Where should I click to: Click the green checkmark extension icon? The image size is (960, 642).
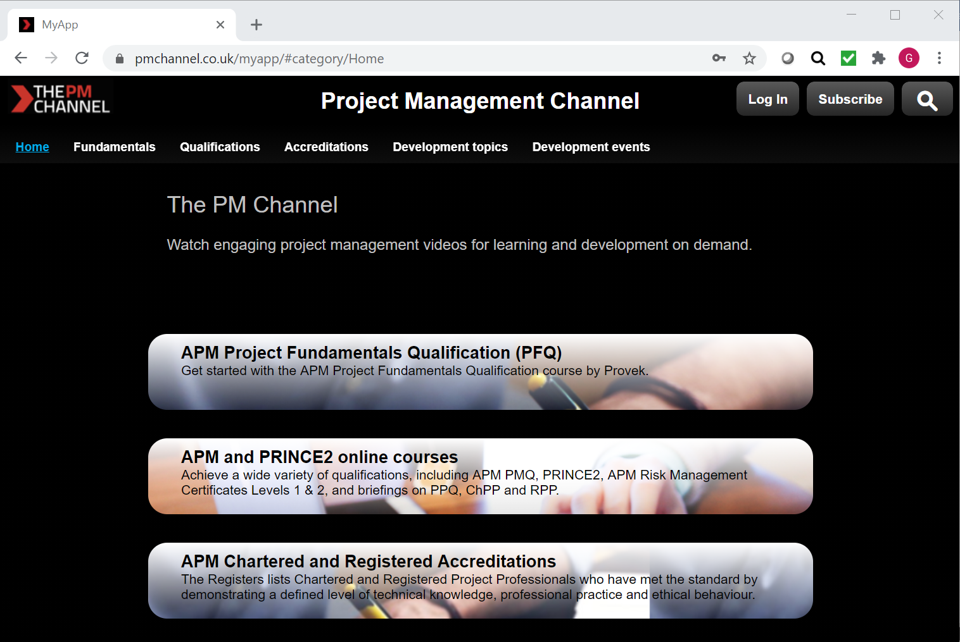pyautogui.click(x=849, y=58)
